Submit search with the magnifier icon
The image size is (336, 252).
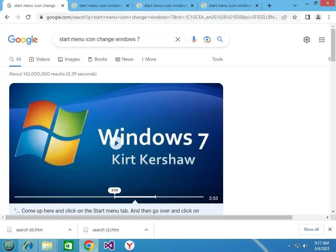tap(220, 39)
